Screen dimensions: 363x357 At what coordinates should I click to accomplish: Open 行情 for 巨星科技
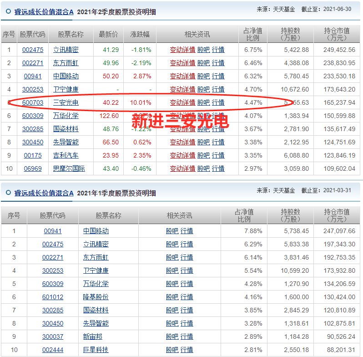(x=187, y=350)
